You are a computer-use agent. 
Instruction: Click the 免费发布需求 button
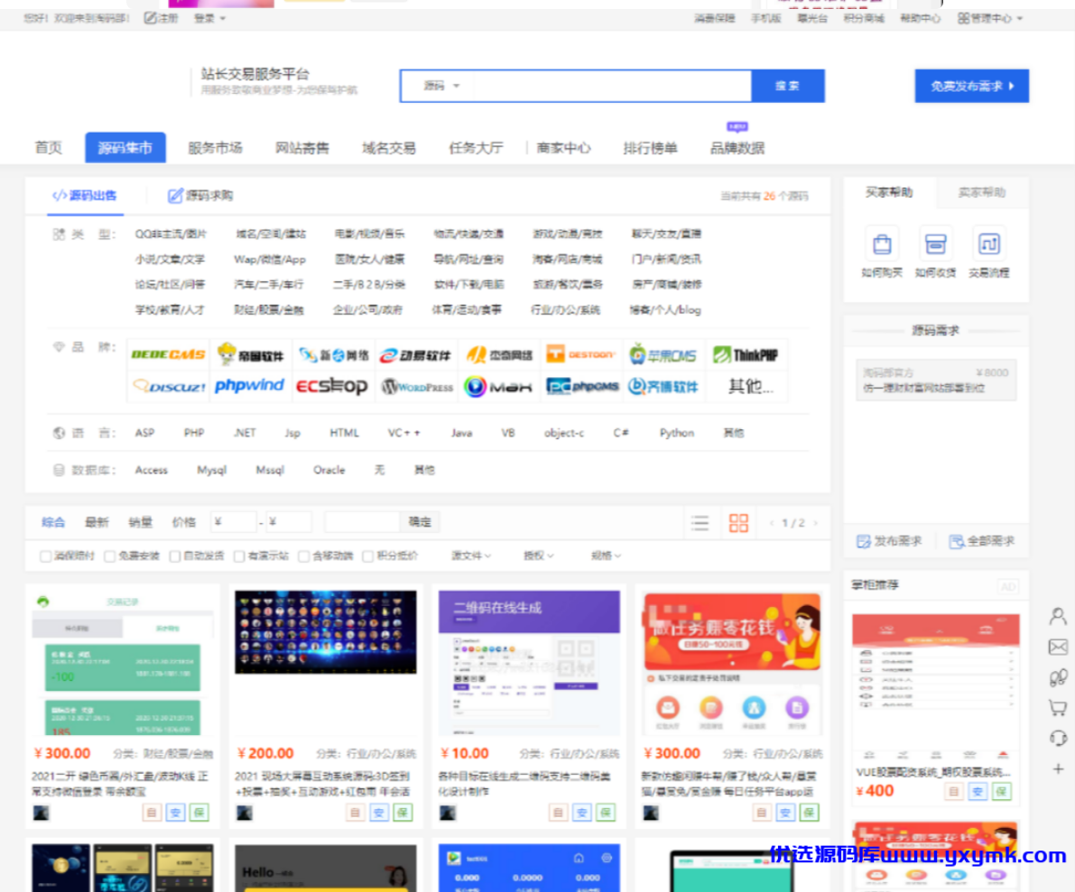[971, 85]
